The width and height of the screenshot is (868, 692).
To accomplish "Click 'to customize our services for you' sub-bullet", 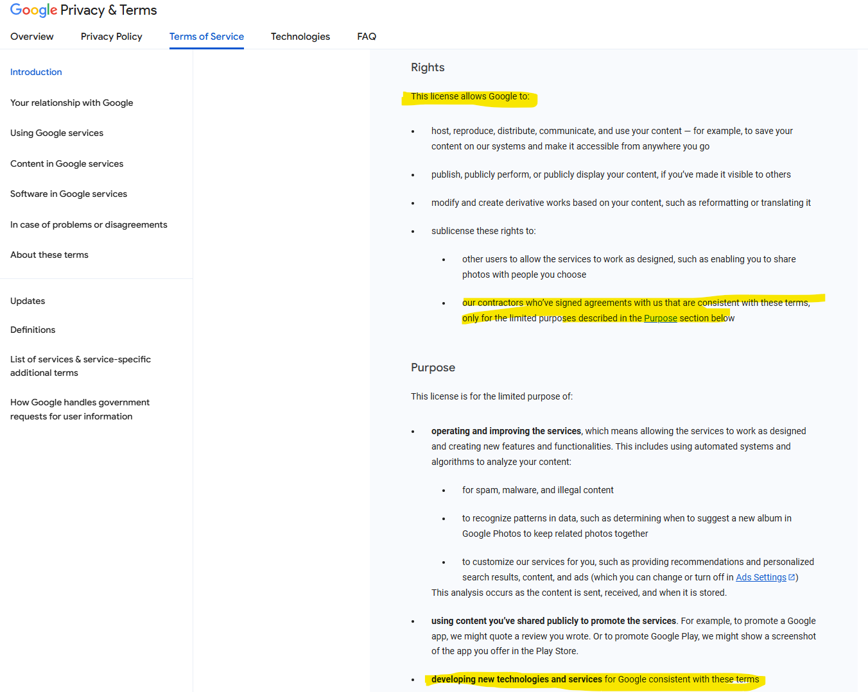I will [638, 570].
